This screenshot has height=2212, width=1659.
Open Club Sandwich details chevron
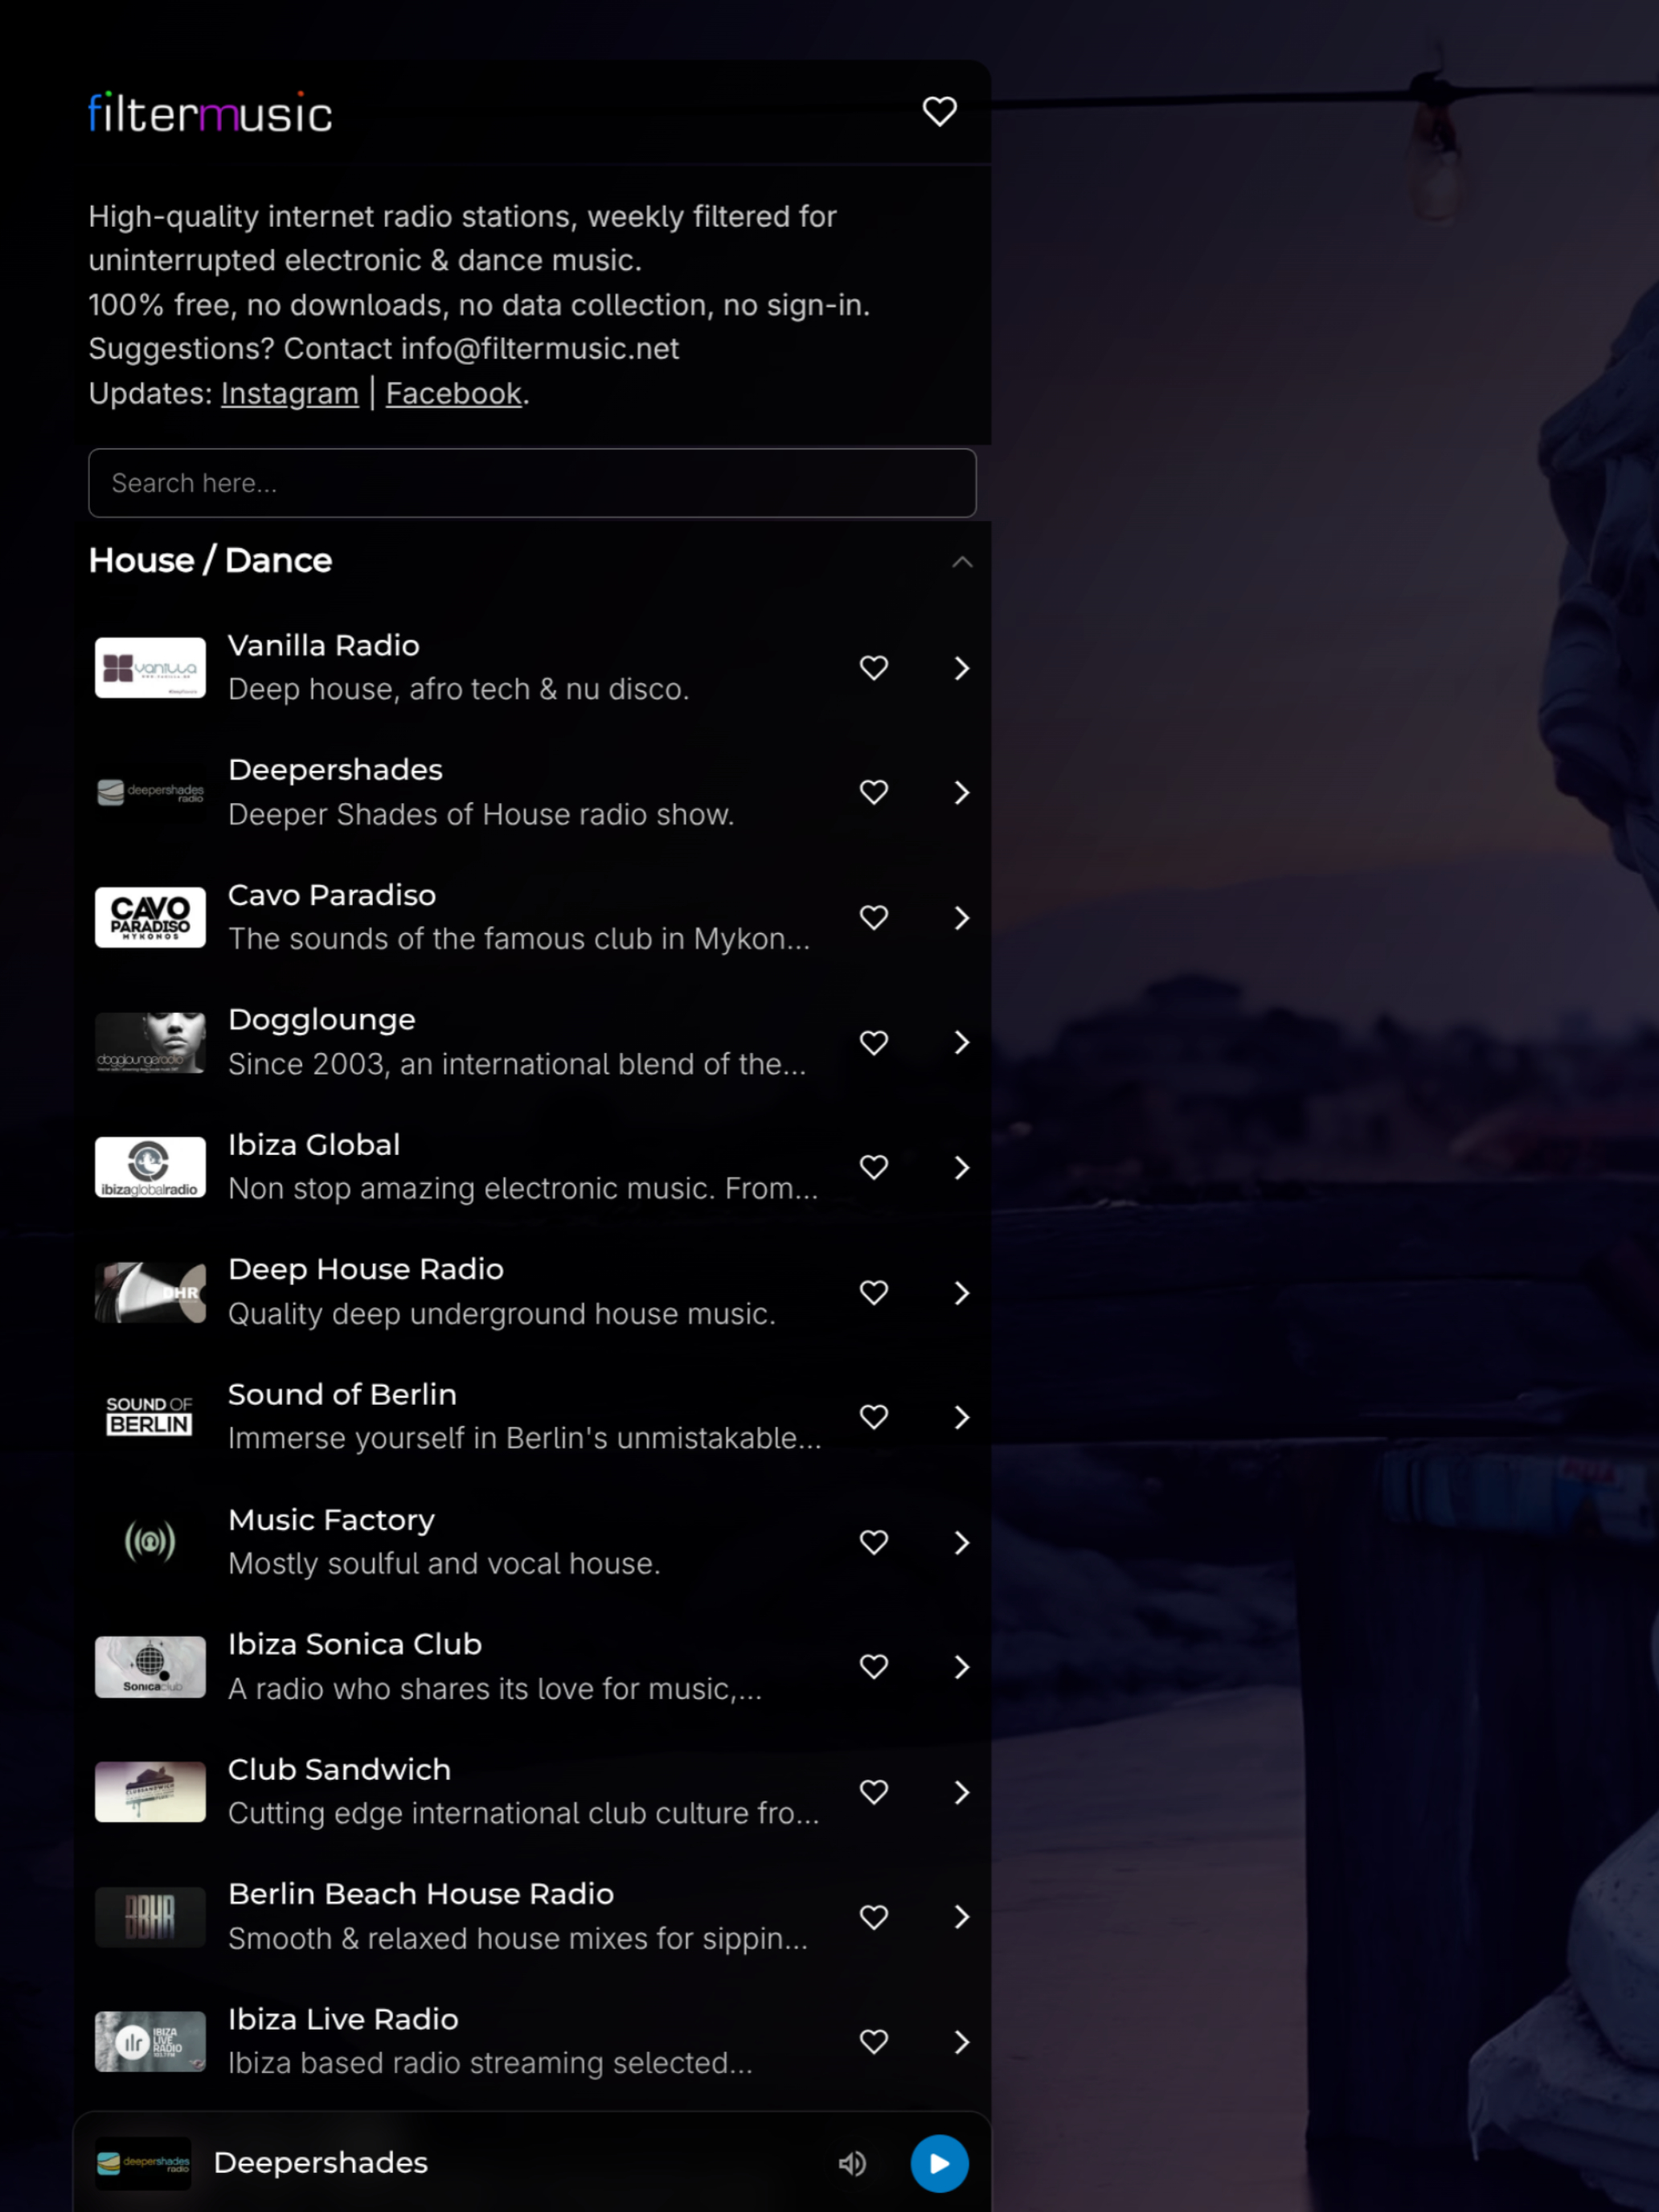[962, 1792]
